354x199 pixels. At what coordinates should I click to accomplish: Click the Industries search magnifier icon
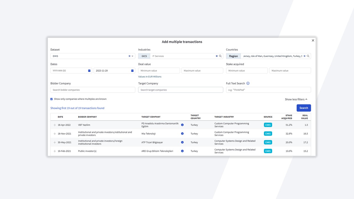tap(220, 56)
